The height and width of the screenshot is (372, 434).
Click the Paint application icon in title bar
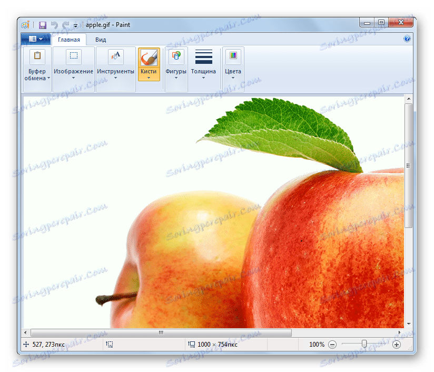pos(25,25)
